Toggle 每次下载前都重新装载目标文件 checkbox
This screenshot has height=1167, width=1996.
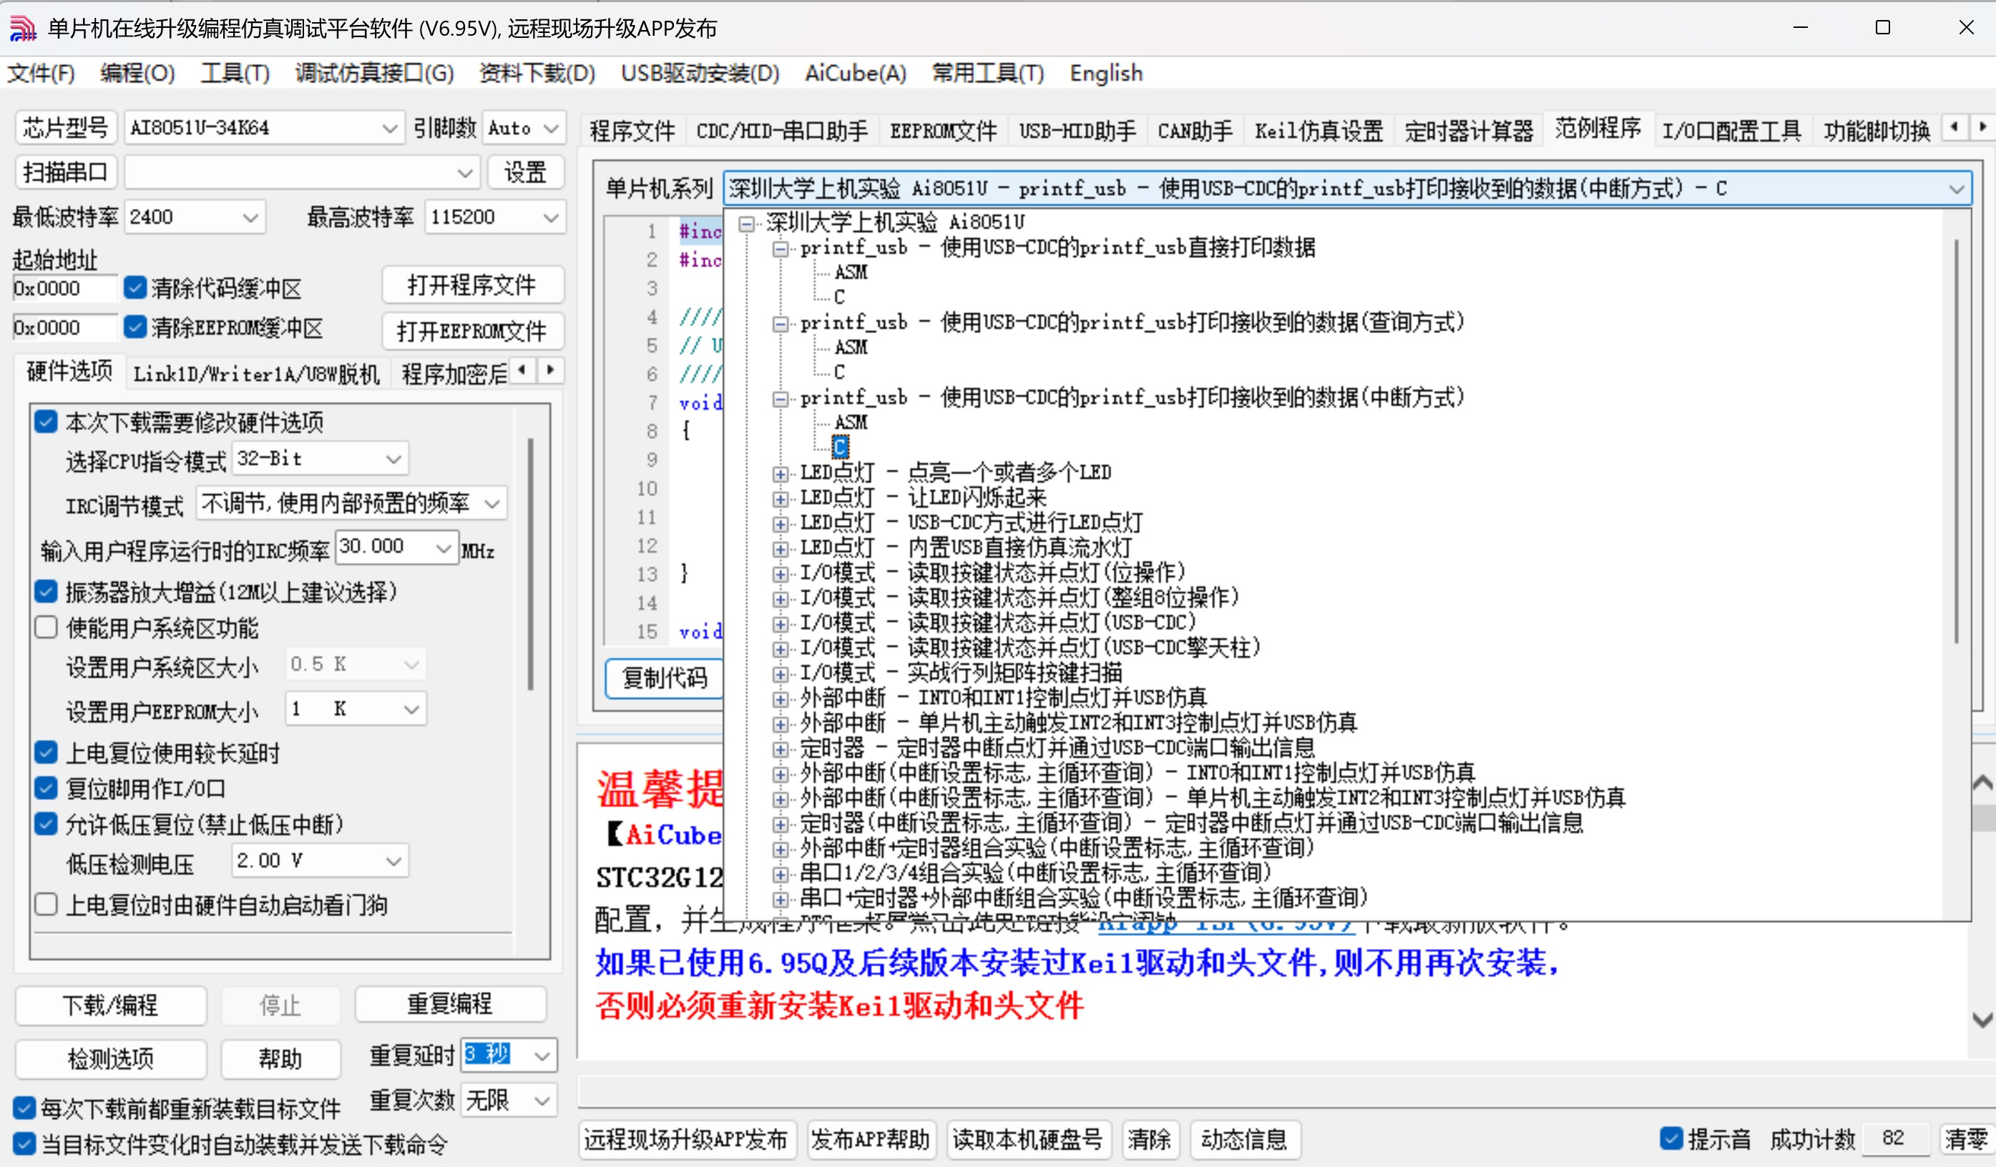[x=24, y=1108]
